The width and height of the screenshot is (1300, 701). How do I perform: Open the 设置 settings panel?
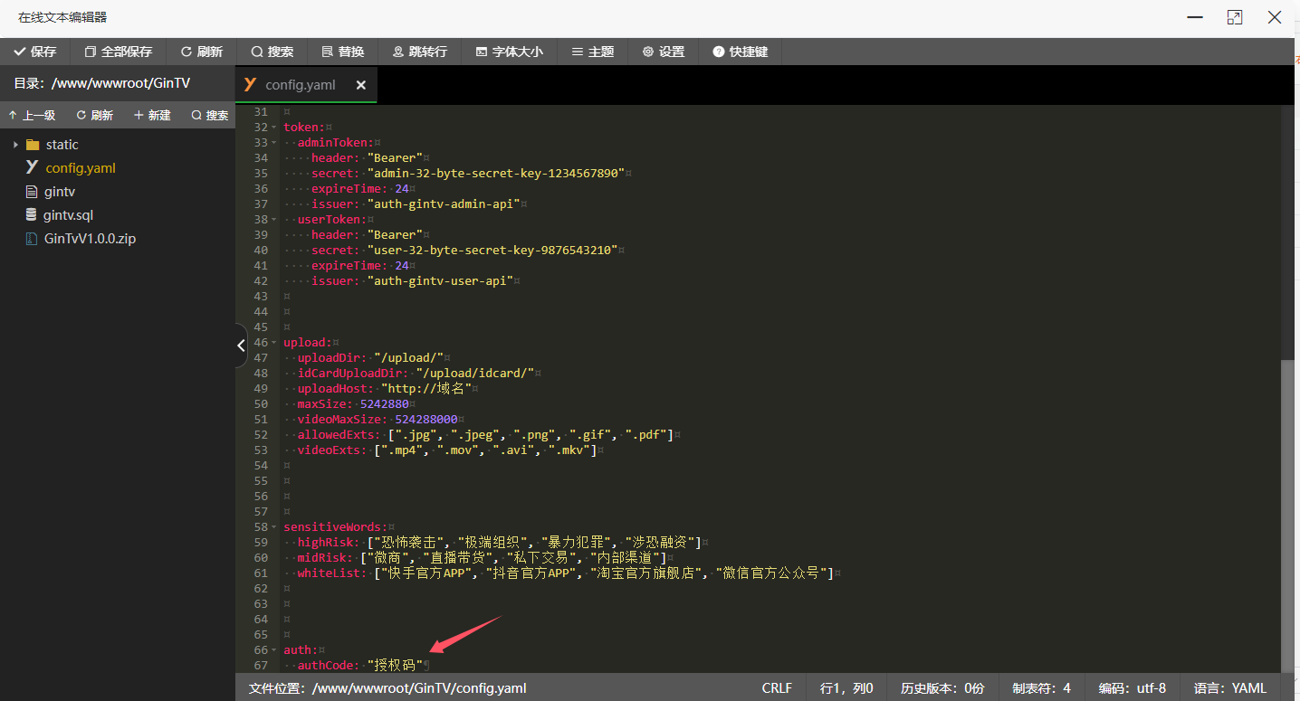tap(664, 52)
